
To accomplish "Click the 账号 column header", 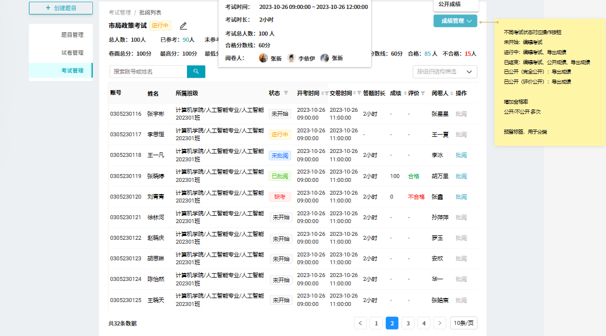I will [116, 93].
